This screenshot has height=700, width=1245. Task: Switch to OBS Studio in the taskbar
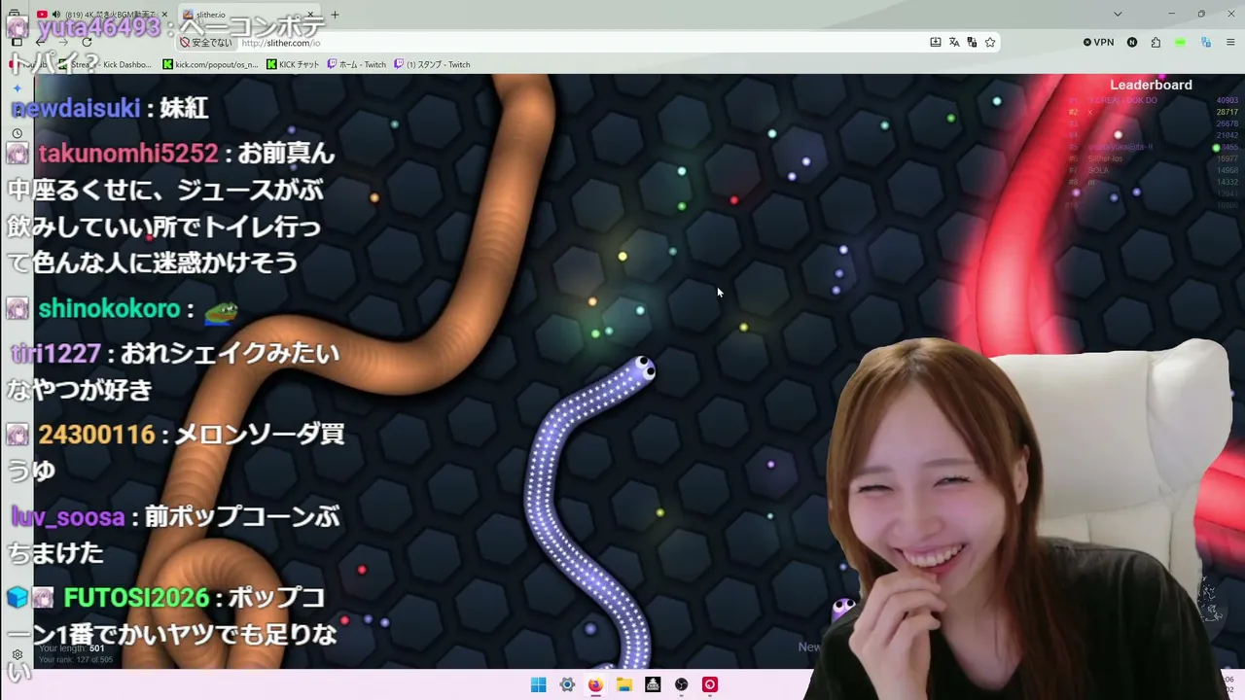682,684
